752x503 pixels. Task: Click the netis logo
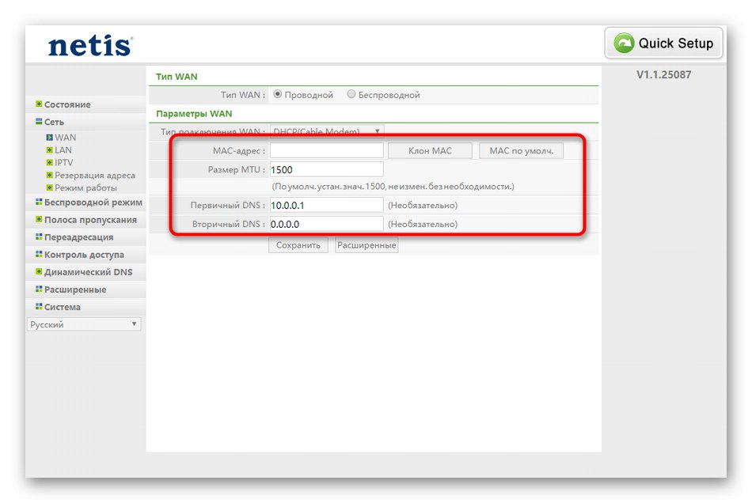[90, 45]
